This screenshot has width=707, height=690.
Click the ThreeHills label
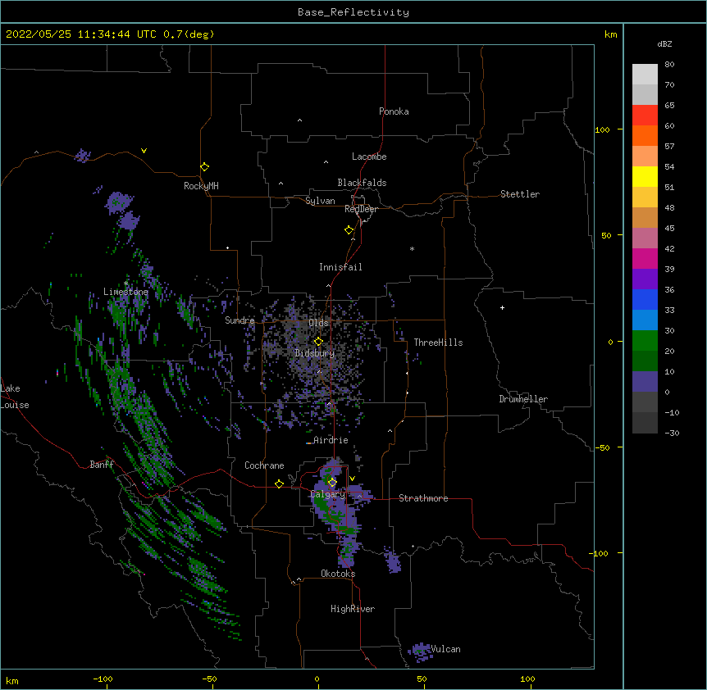pyautogui.click(x=438, y=343)
